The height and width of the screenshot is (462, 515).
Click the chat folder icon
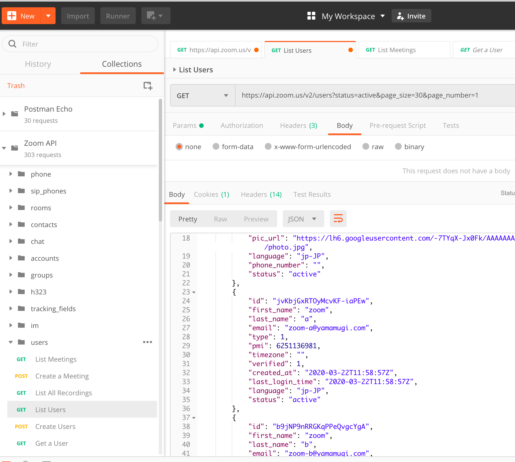coord(21,241)
